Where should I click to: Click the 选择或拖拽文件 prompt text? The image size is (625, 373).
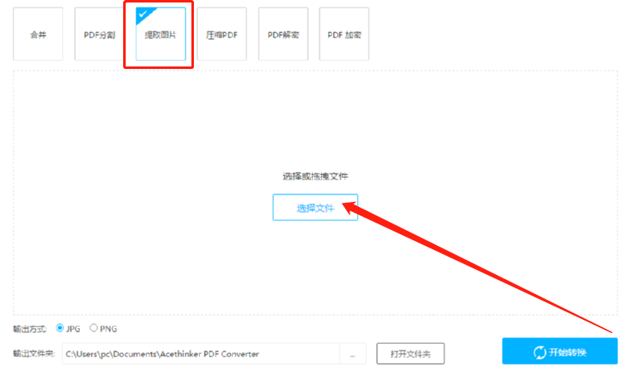pos(315,176)
